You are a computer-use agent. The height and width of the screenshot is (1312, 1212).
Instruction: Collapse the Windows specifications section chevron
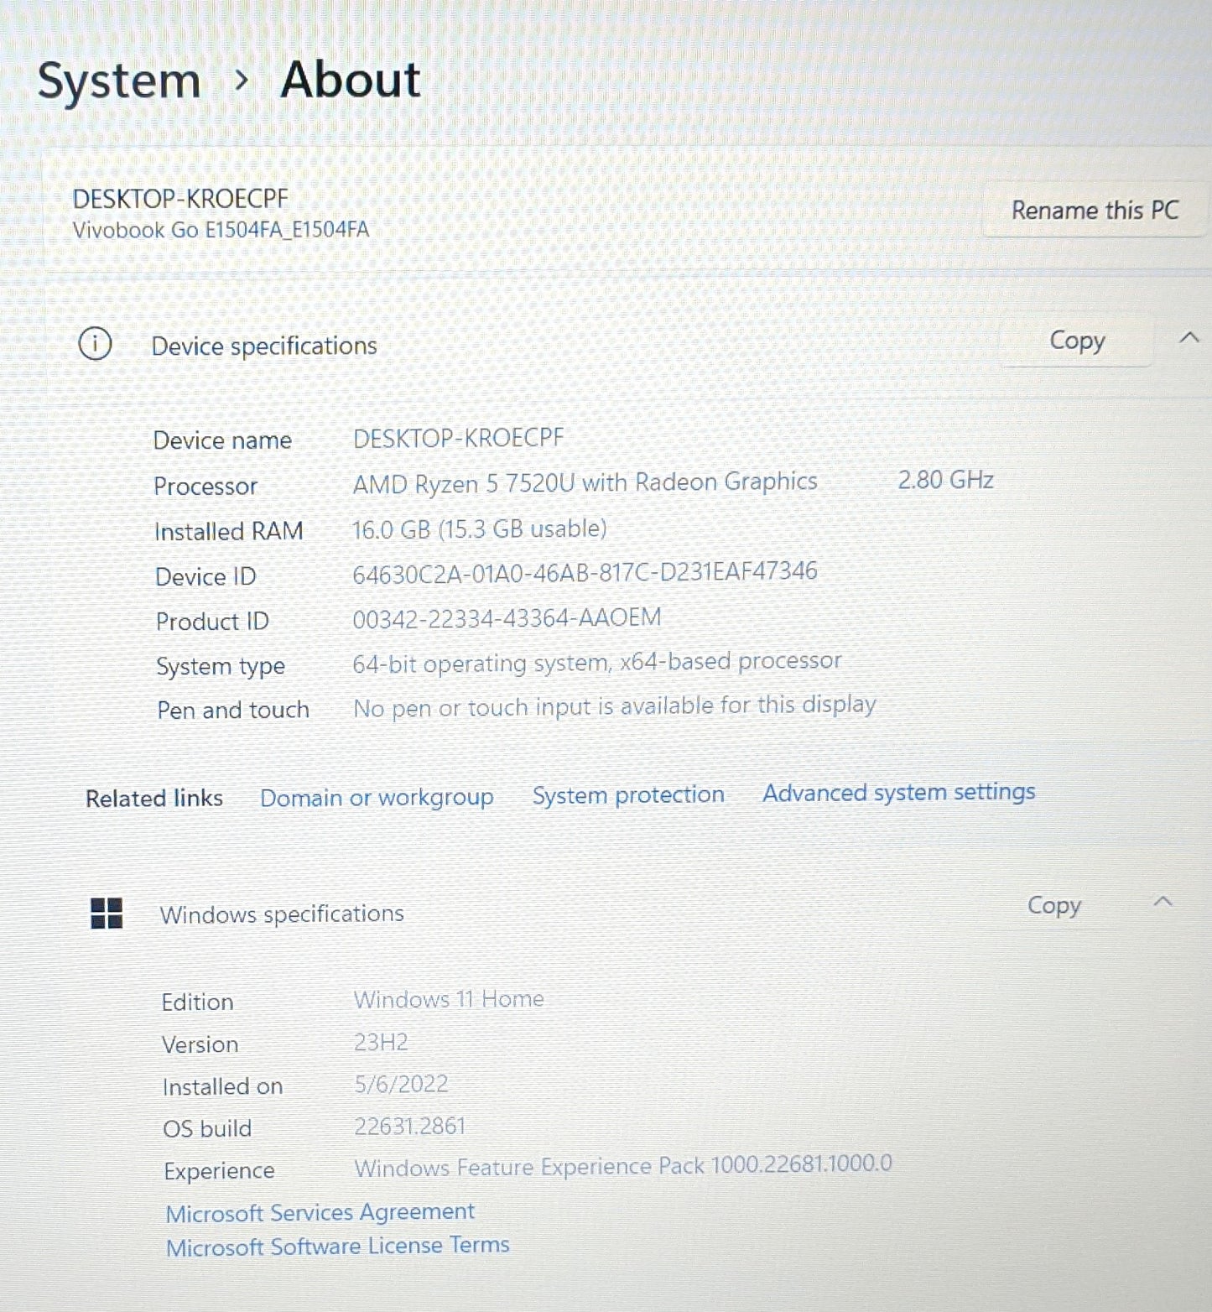coord(1163,903)
